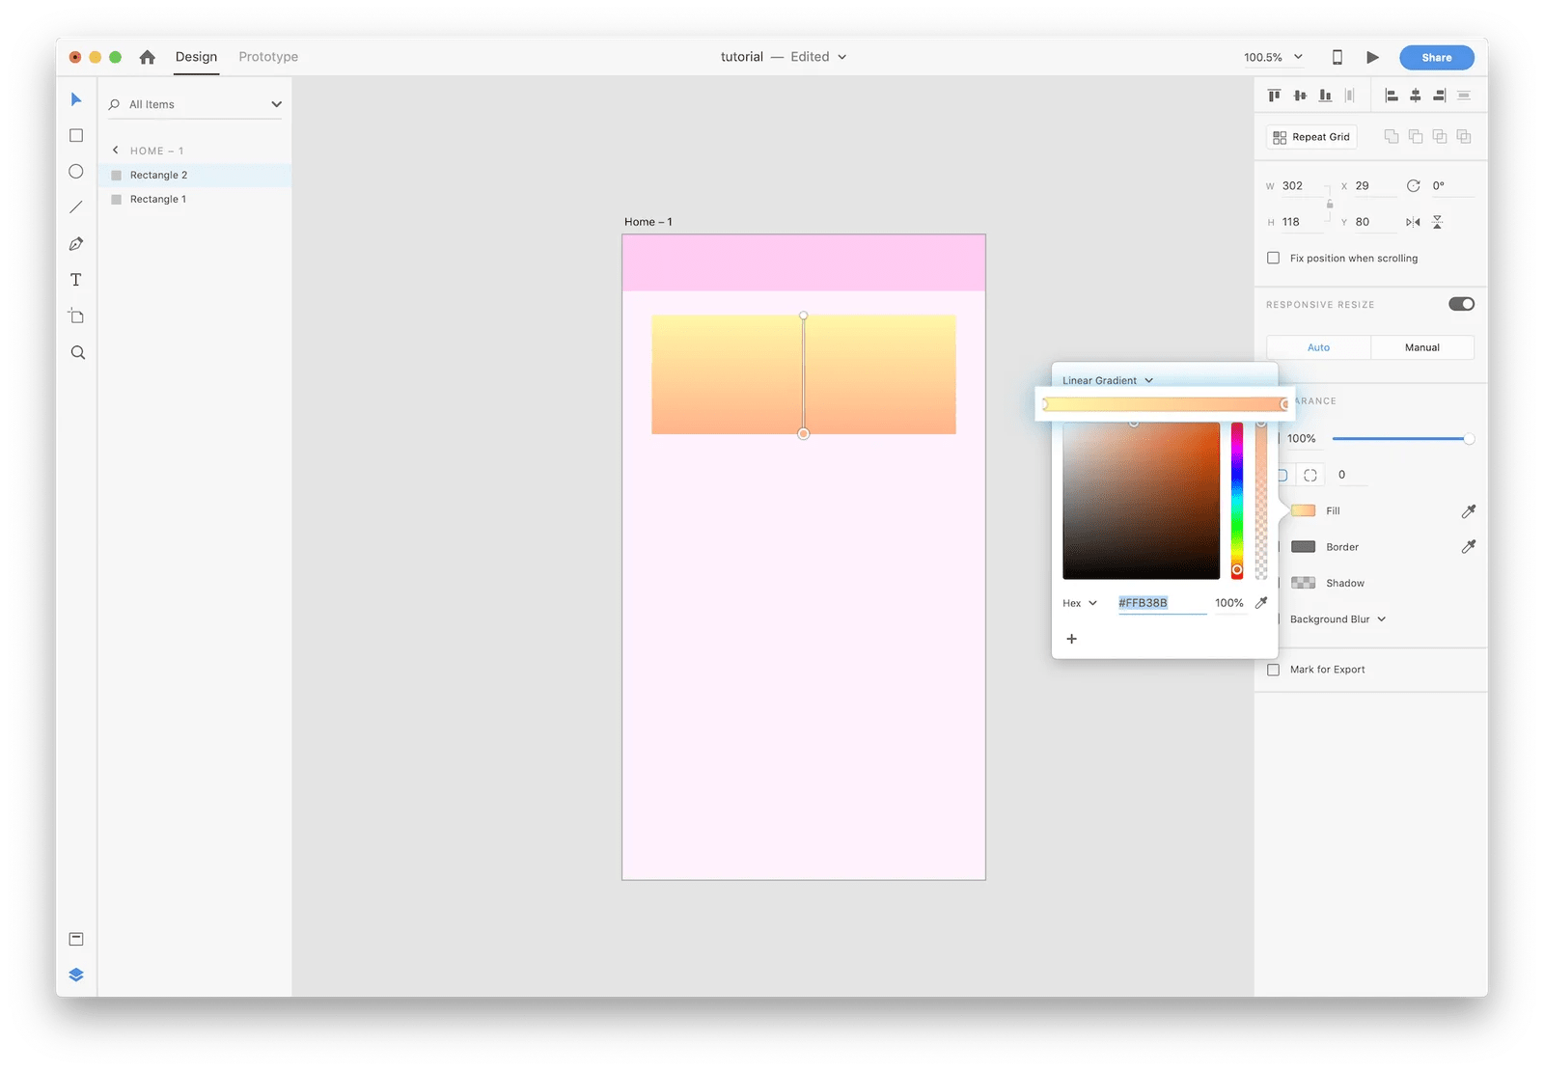Select the Rectangle 1 layer
The image size is (1544, 1071).
[195, 199]
